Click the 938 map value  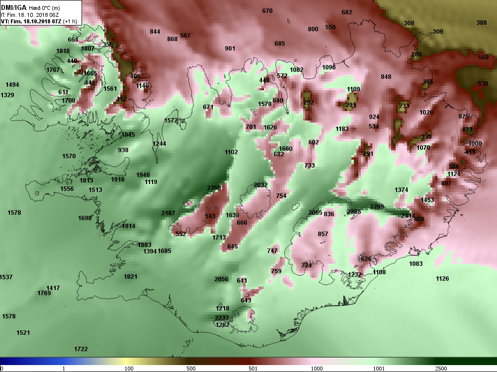(x=123, y=150)
